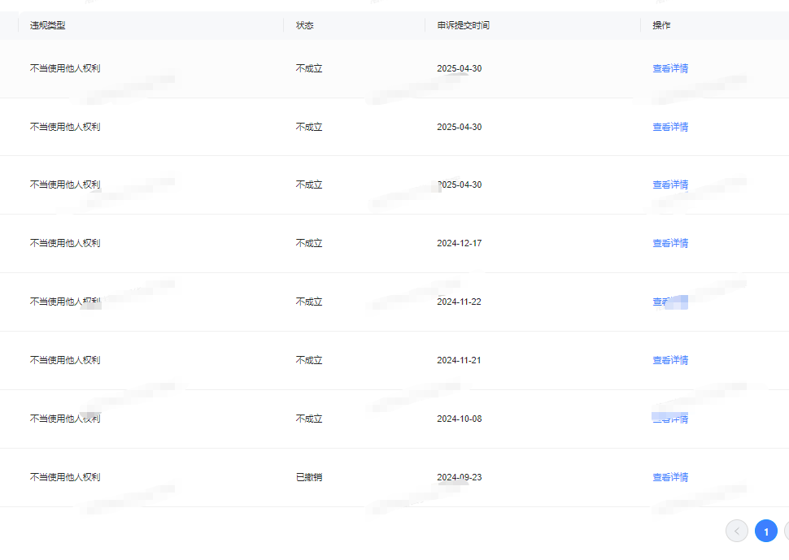789x560 pixels.
Task: Click 查看详情 in the second 2025-04-30 row
Action: pyautogui.click(x=669, y=128)
